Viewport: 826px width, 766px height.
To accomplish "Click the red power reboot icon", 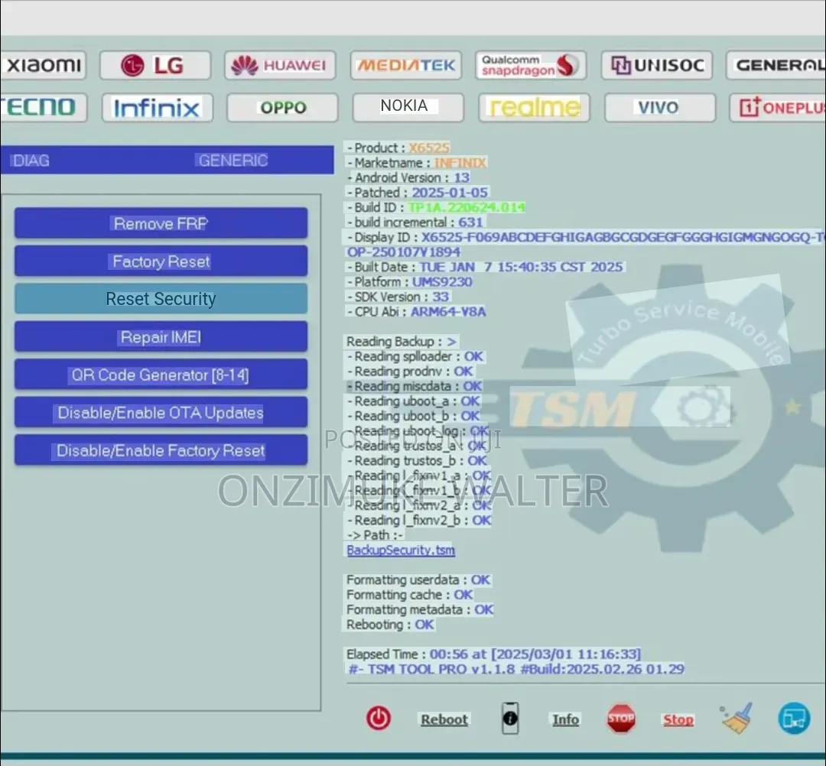I will click(x=379, y=719).
